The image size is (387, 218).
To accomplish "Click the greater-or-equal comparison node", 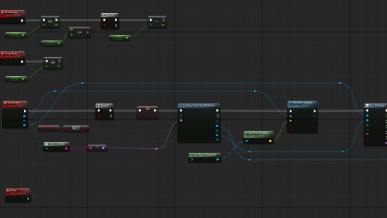I will click(80, 32).
